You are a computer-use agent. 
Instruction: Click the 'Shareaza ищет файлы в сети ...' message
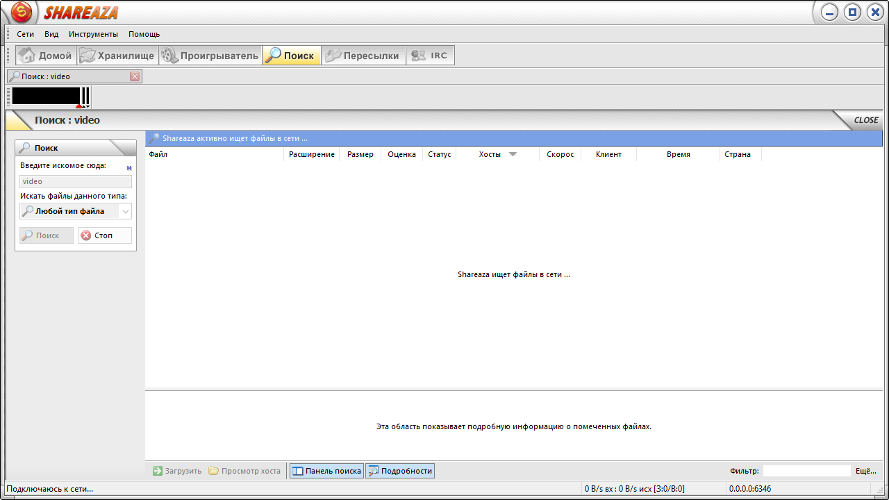tap(514, 274)
